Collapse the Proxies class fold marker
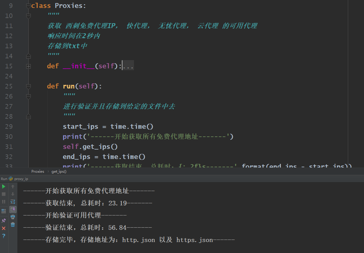This screenshot has height=253, width=364. (28, 5)
